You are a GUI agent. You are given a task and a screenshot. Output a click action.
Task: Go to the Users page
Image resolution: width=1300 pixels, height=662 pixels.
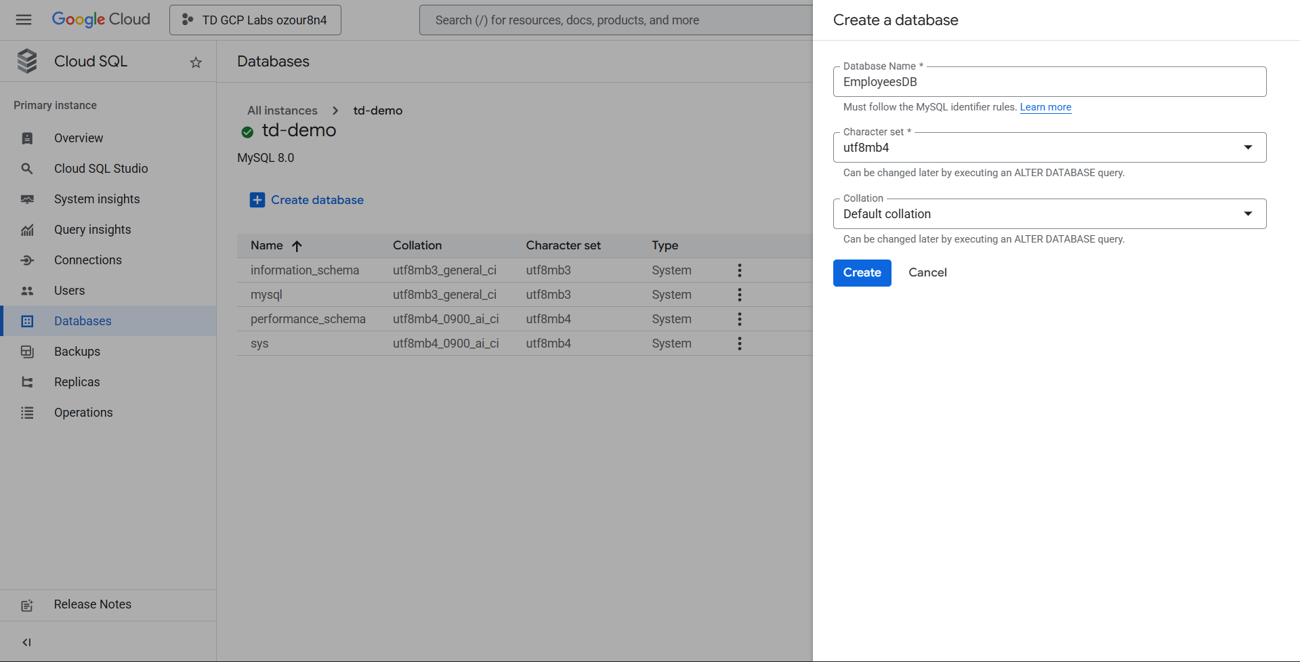(x=69, y=291)
